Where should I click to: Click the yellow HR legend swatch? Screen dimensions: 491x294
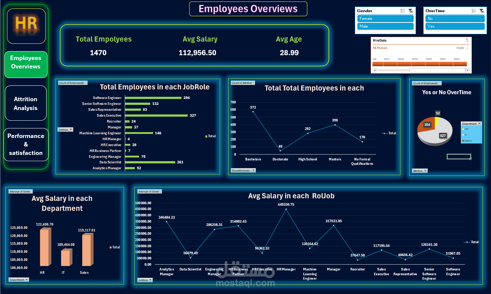(463, 129)
